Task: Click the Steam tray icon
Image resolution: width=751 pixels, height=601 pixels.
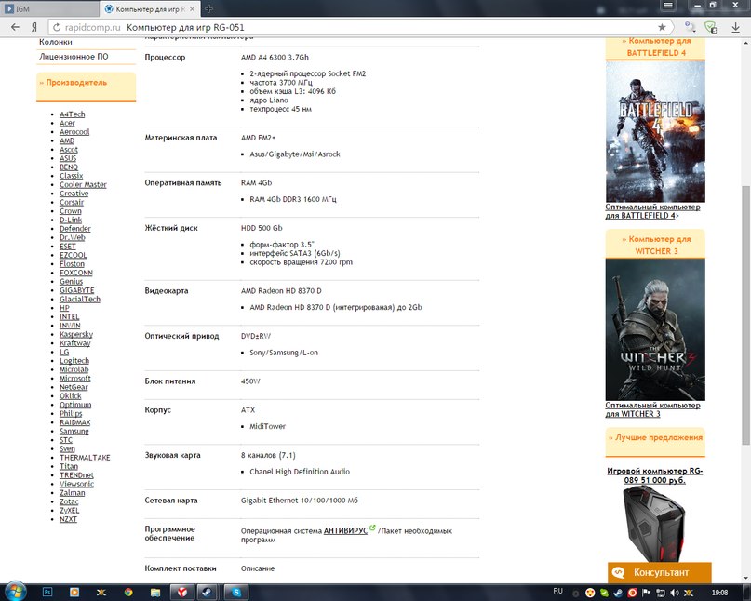Action: 618,593
